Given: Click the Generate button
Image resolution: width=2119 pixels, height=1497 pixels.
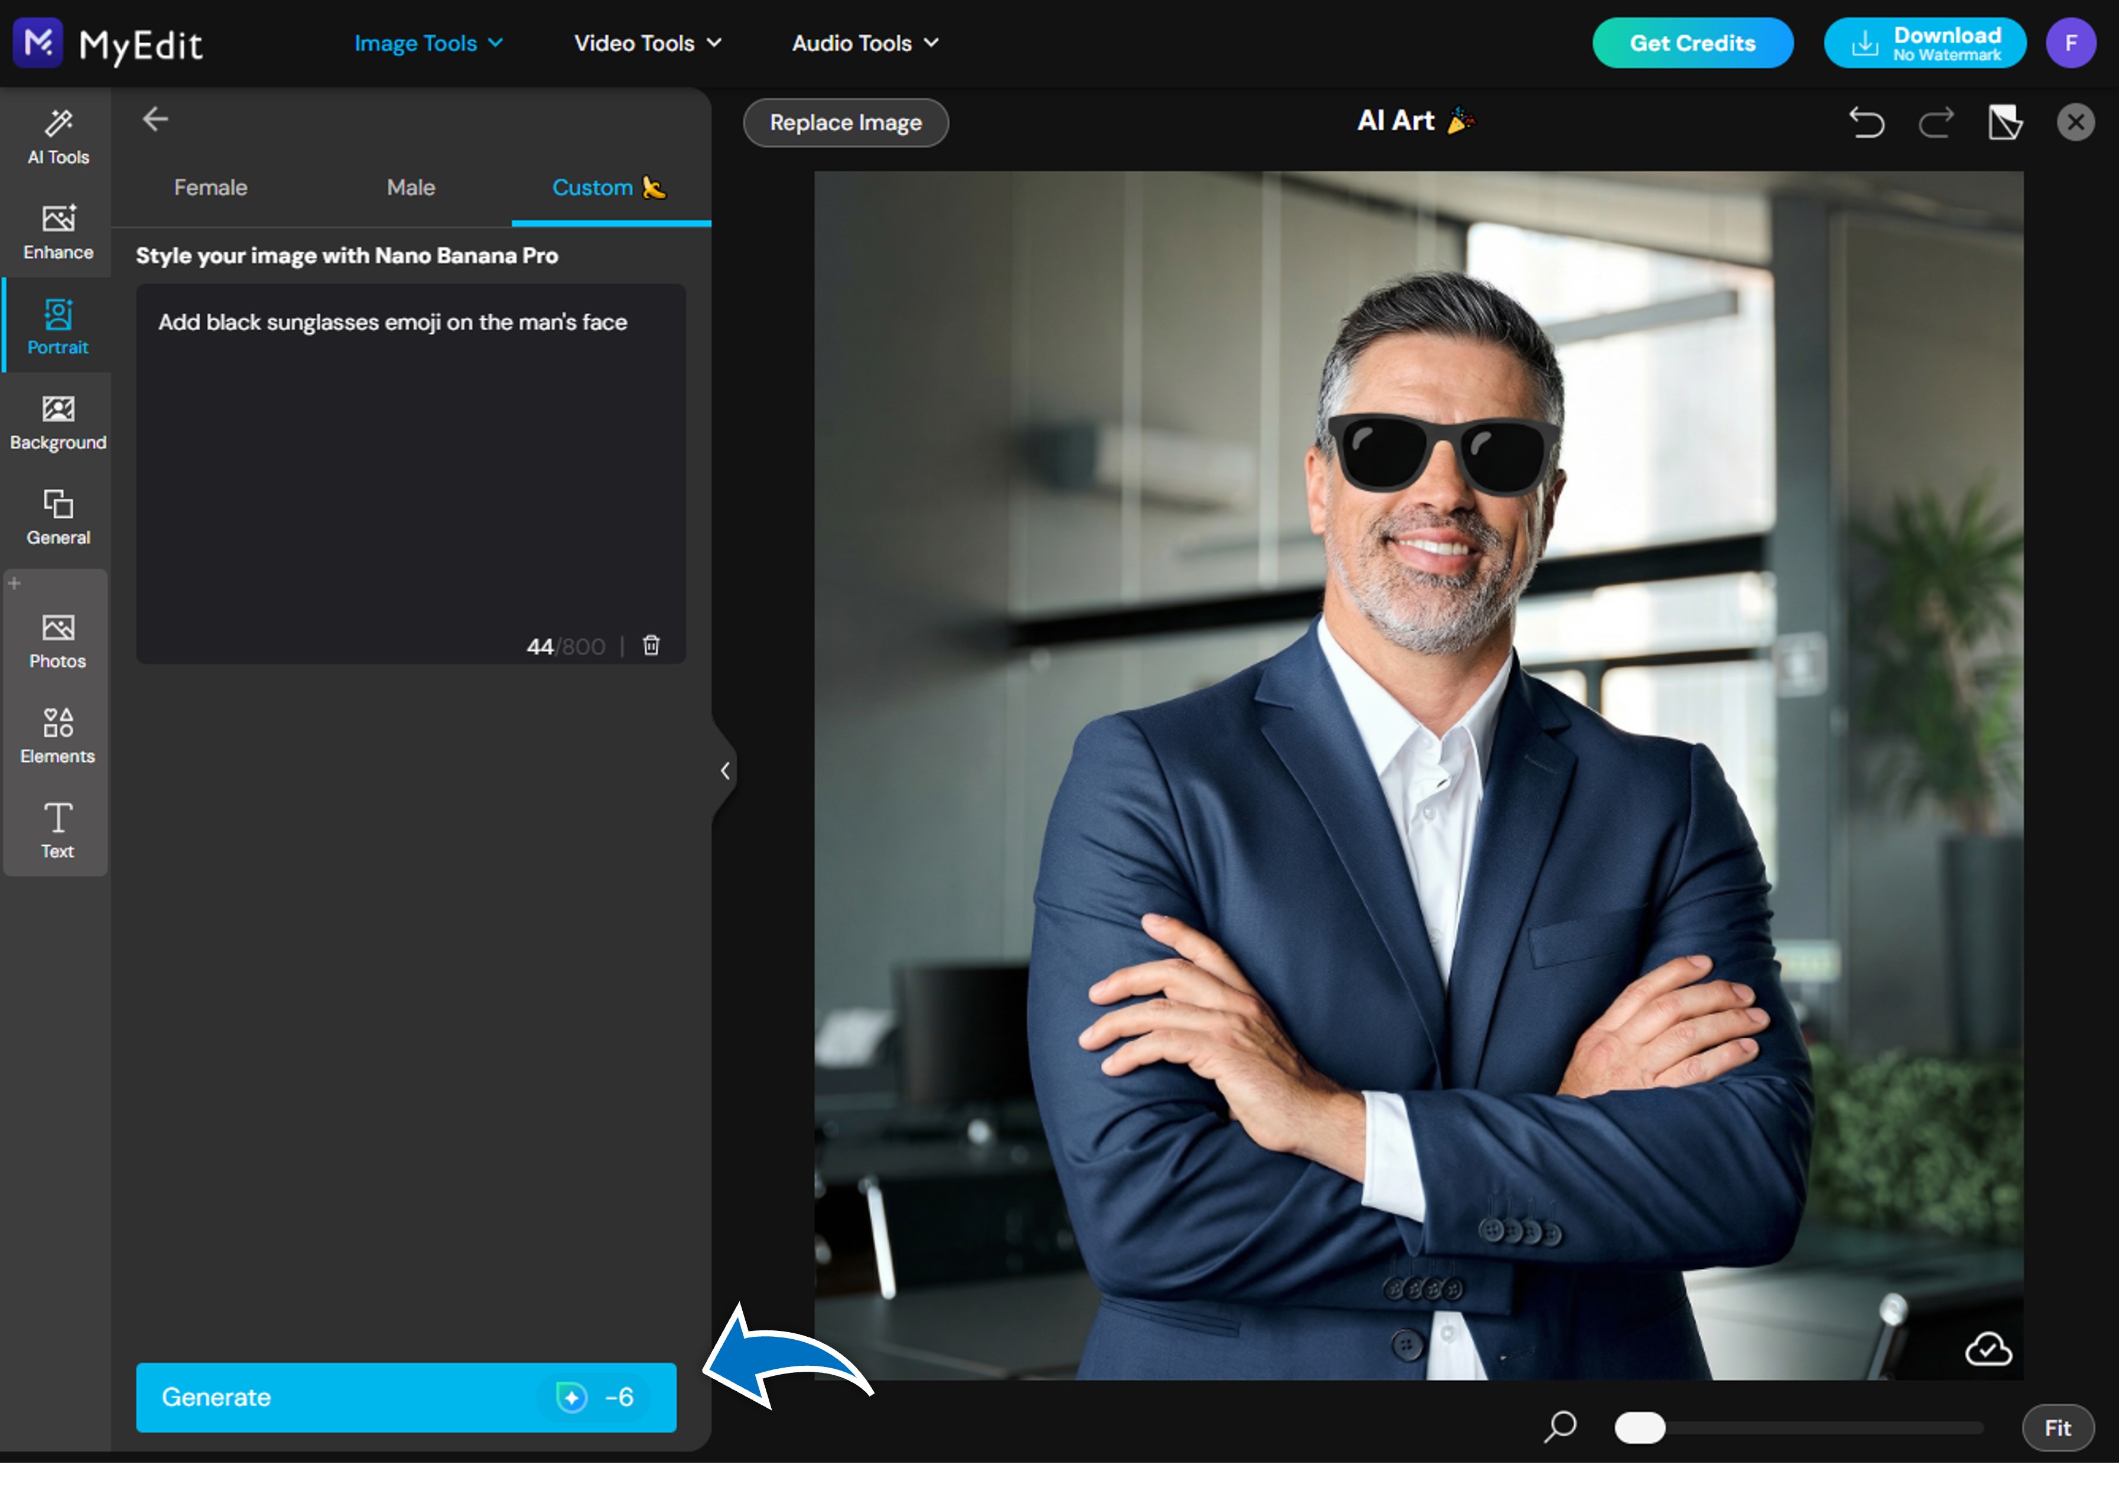Looking at the screenshot, I should (406, 1397).
